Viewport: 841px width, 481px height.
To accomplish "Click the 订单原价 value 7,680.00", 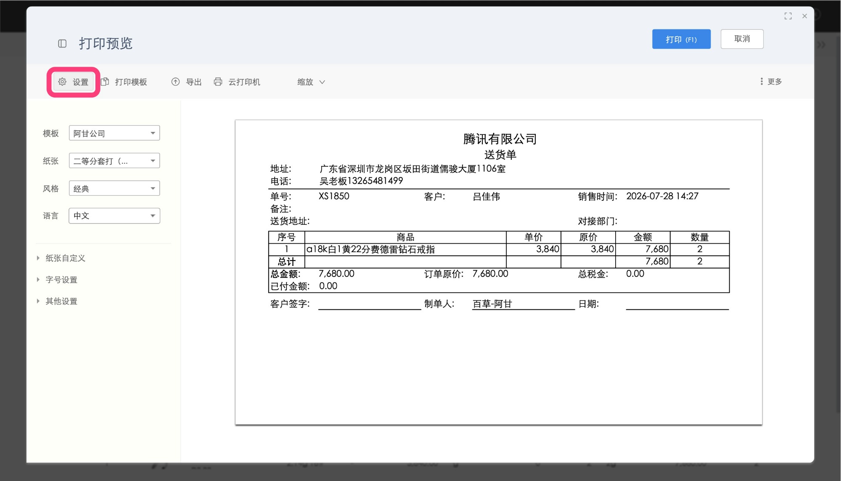I will [x=490, y=274].
